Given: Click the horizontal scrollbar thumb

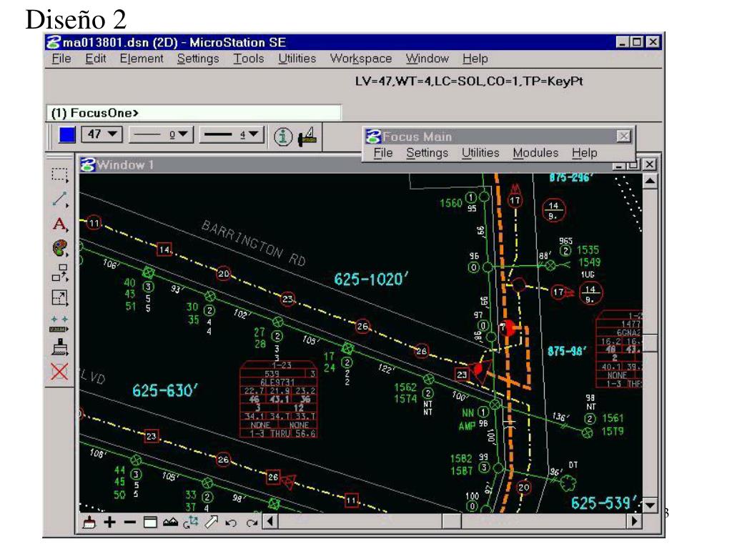Looking at the screenshot, I should [452, 521].
